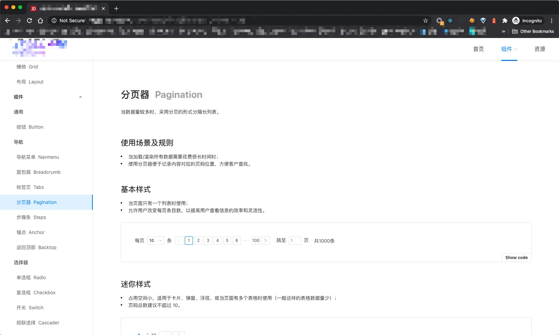Select 首页 in the top navigation
Image resolution: width=559 pixels, height=335 pixels.
(x=479, y=49)
